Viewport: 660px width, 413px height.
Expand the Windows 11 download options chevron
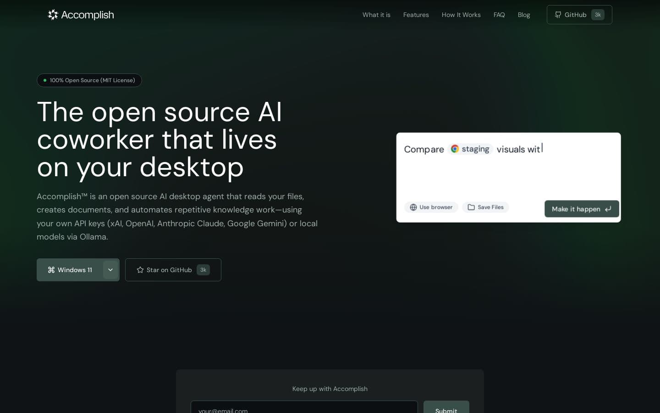pos(110,270)
